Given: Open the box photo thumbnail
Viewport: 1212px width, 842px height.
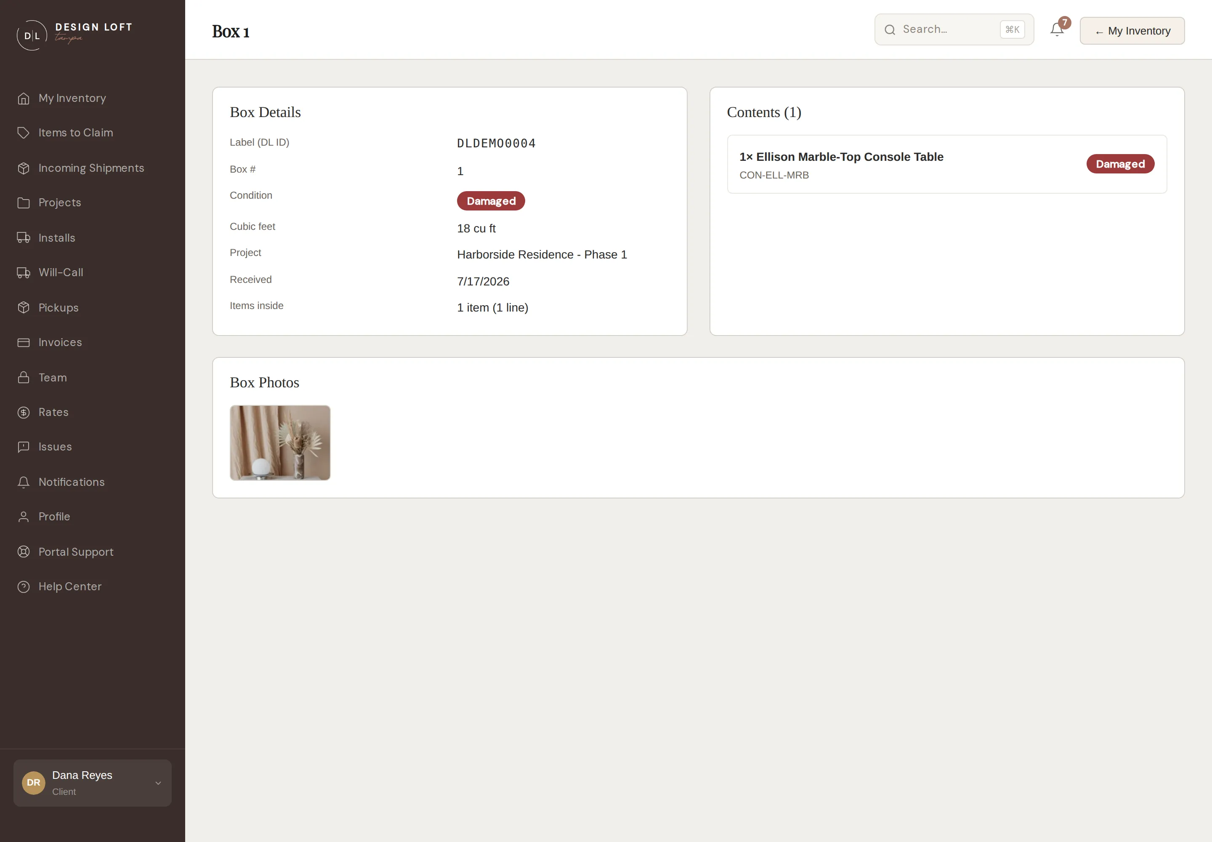Looking at the screenshot, I should 280,442.
